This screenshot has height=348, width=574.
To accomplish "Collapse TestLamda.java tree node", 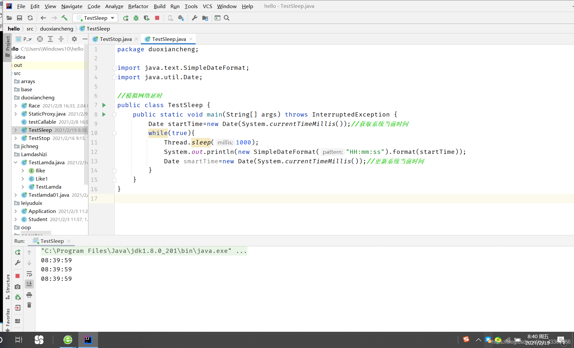I will 16,163.
